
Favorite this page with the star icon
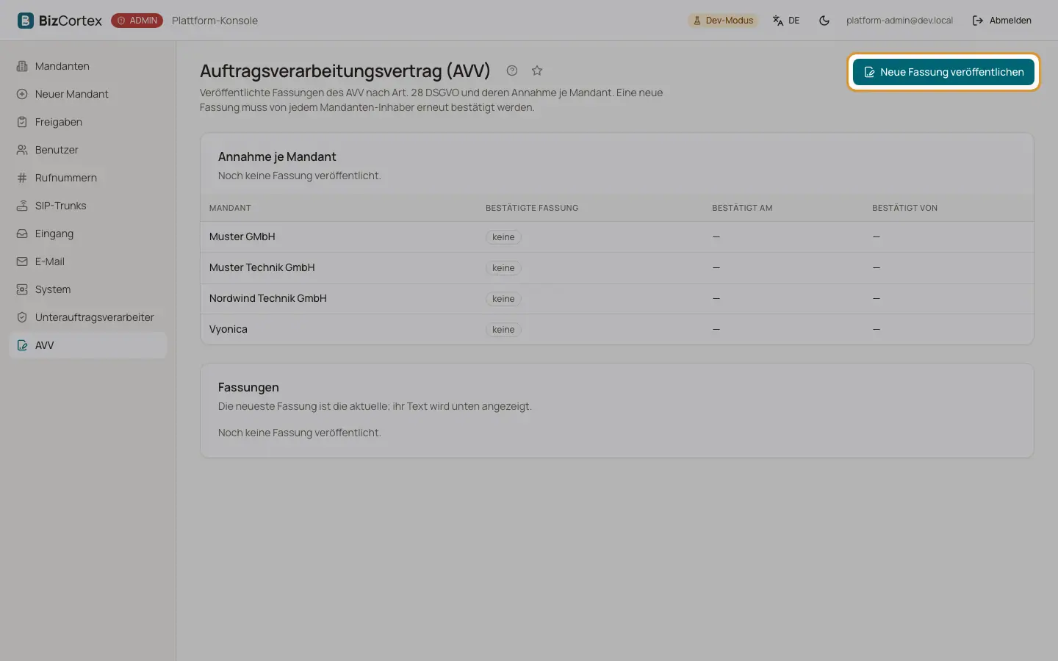537,71
